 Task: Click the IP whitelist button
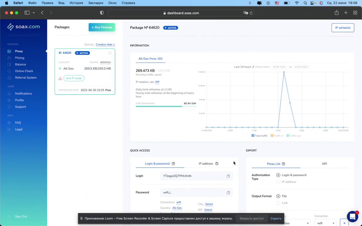coord(343,28)
